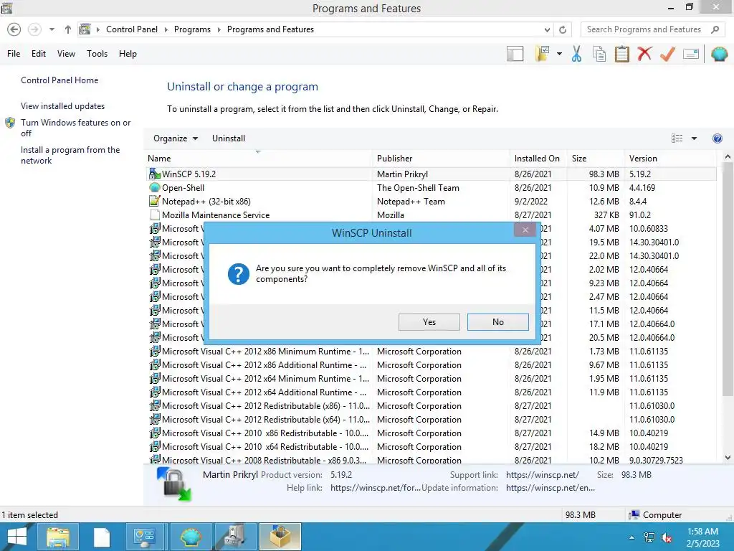This screenshot has width=734, height=551.
Task: Open the Organize dropdown
Action: [x=176, y=138]
